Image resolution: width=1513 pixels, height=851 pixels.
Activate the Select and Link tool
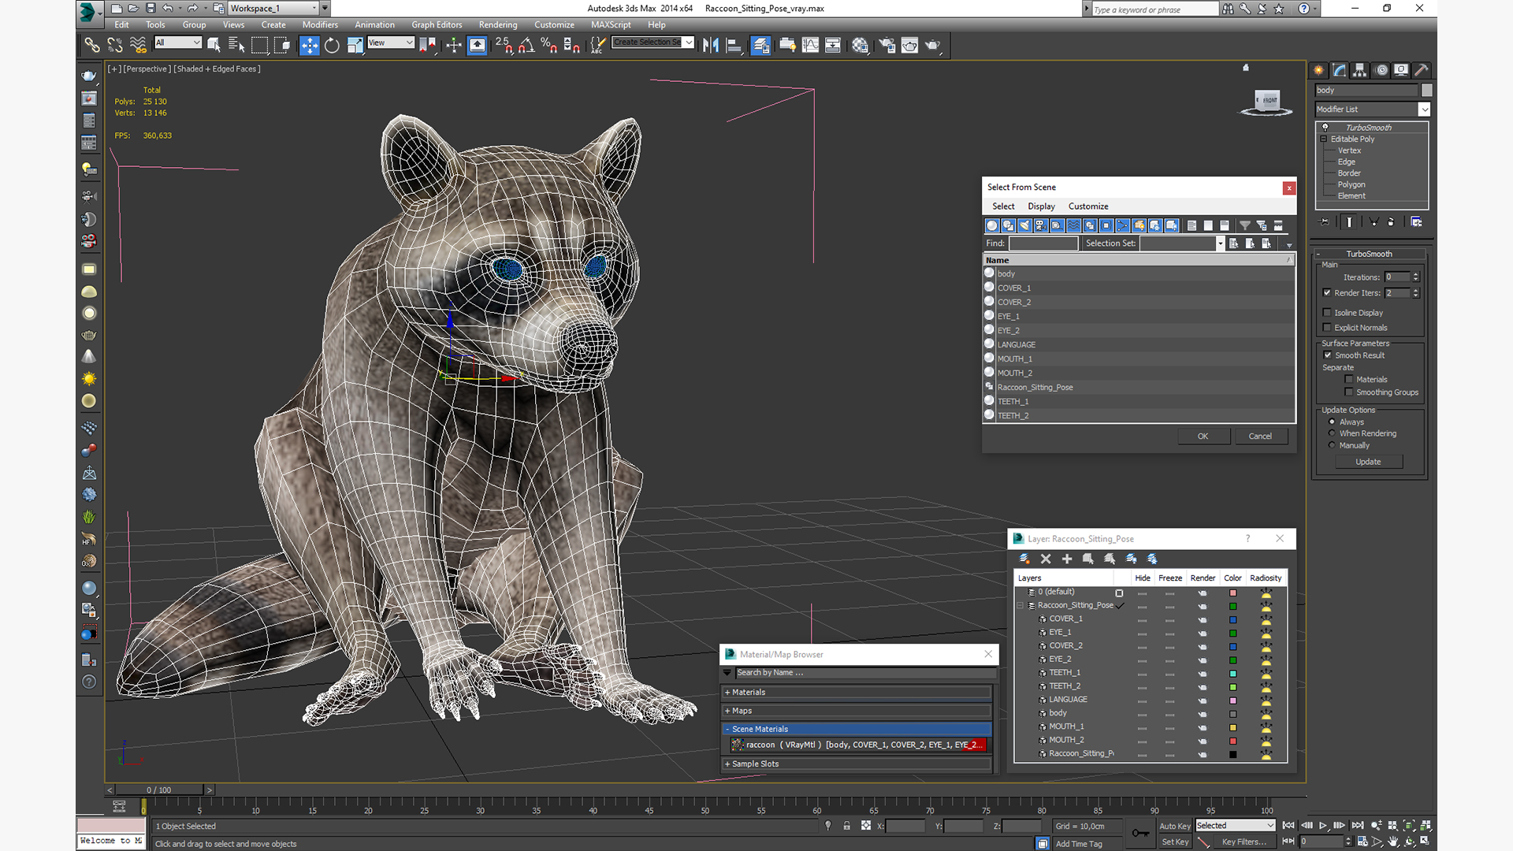click(x=92, y=46)
